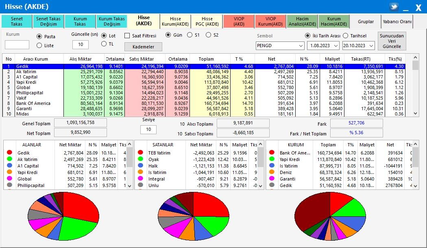Switch to the Senet Takas tab

click(x=17, y=22)
